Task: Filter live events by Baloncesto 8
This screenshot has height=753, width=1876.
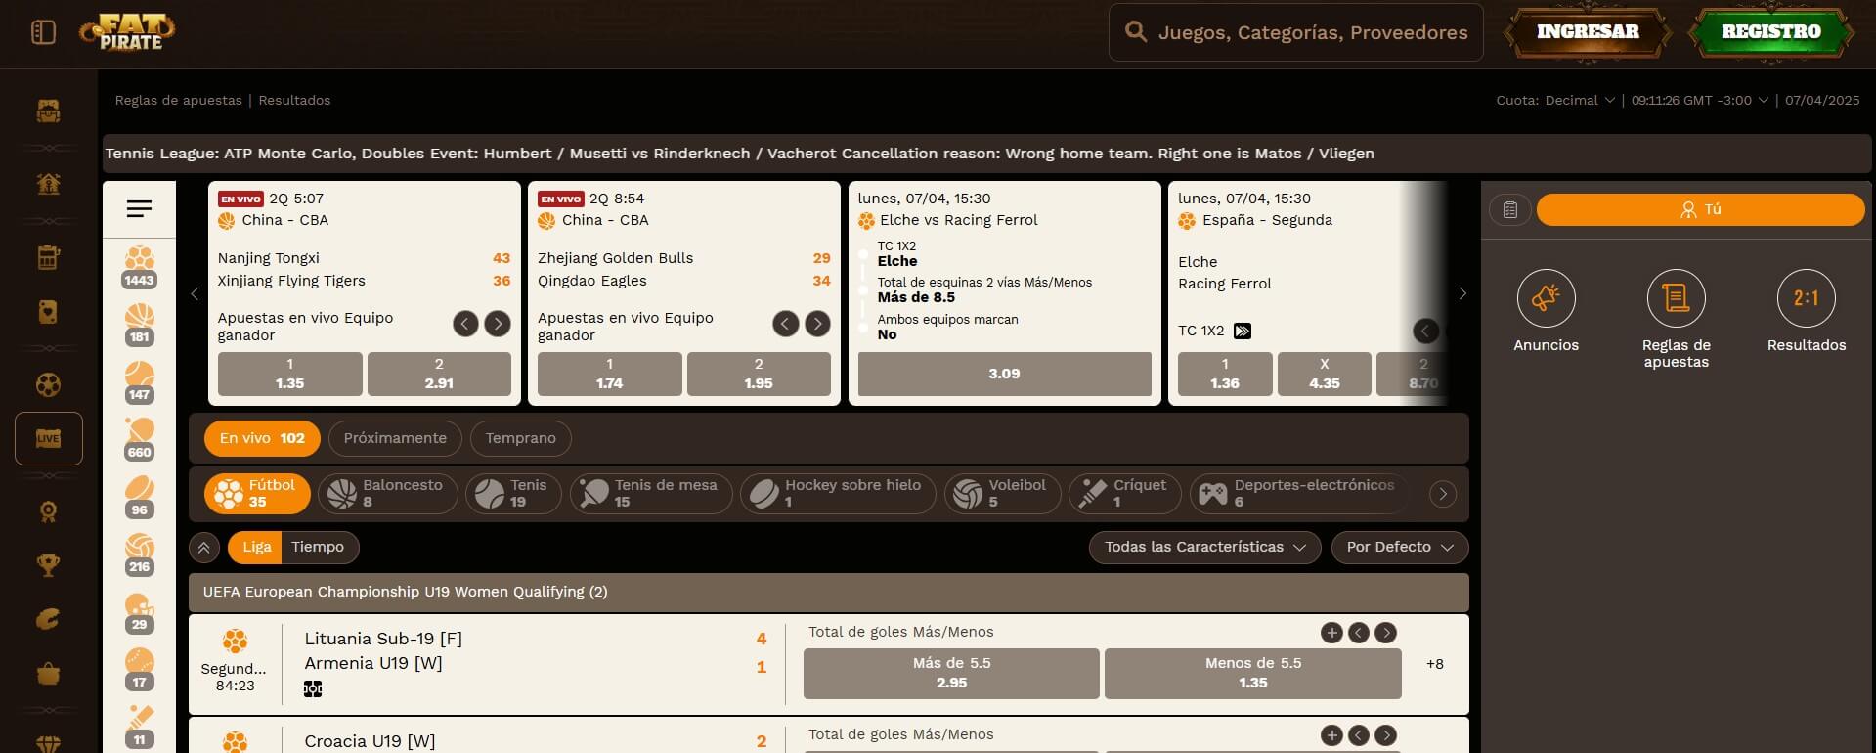Action: (387, 494)
